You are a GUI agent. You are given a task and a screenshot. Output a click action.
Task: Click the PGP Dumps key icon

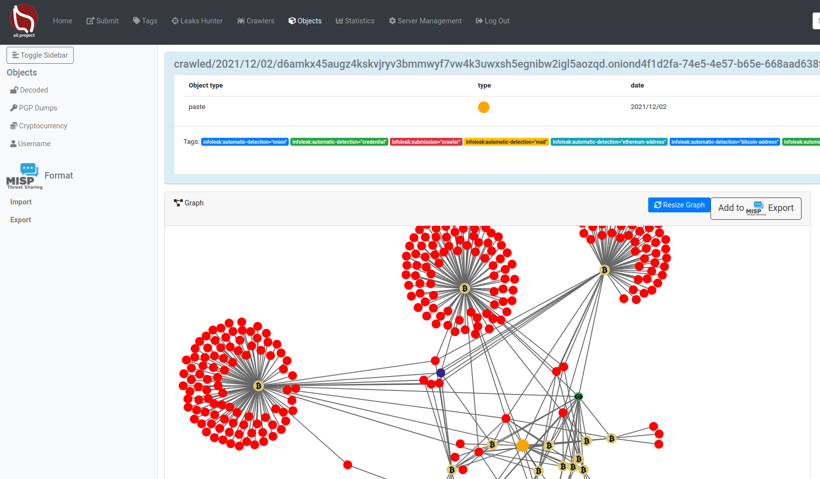13,108
